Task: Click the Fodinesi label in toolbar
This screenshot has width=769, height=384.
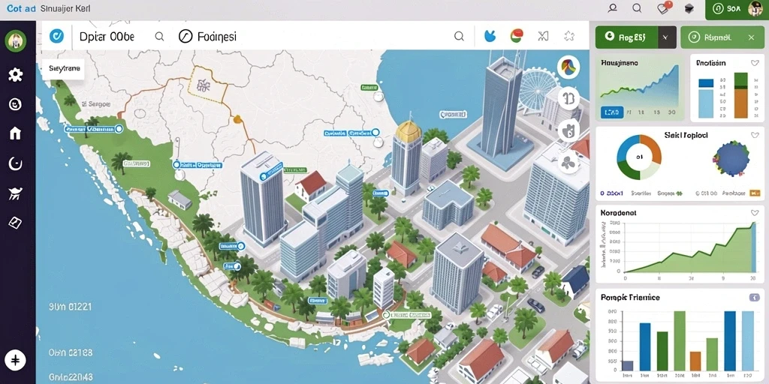Action: 217,36
